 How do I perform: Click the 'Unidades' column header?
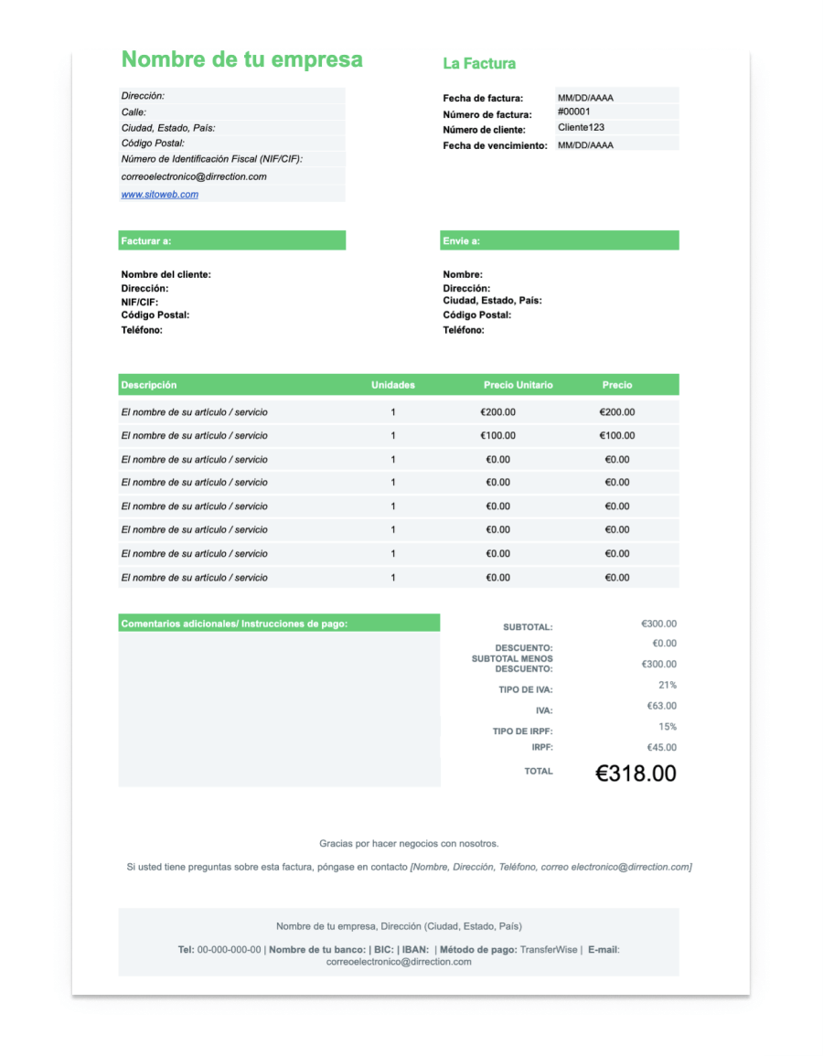[x=393, y=385]
